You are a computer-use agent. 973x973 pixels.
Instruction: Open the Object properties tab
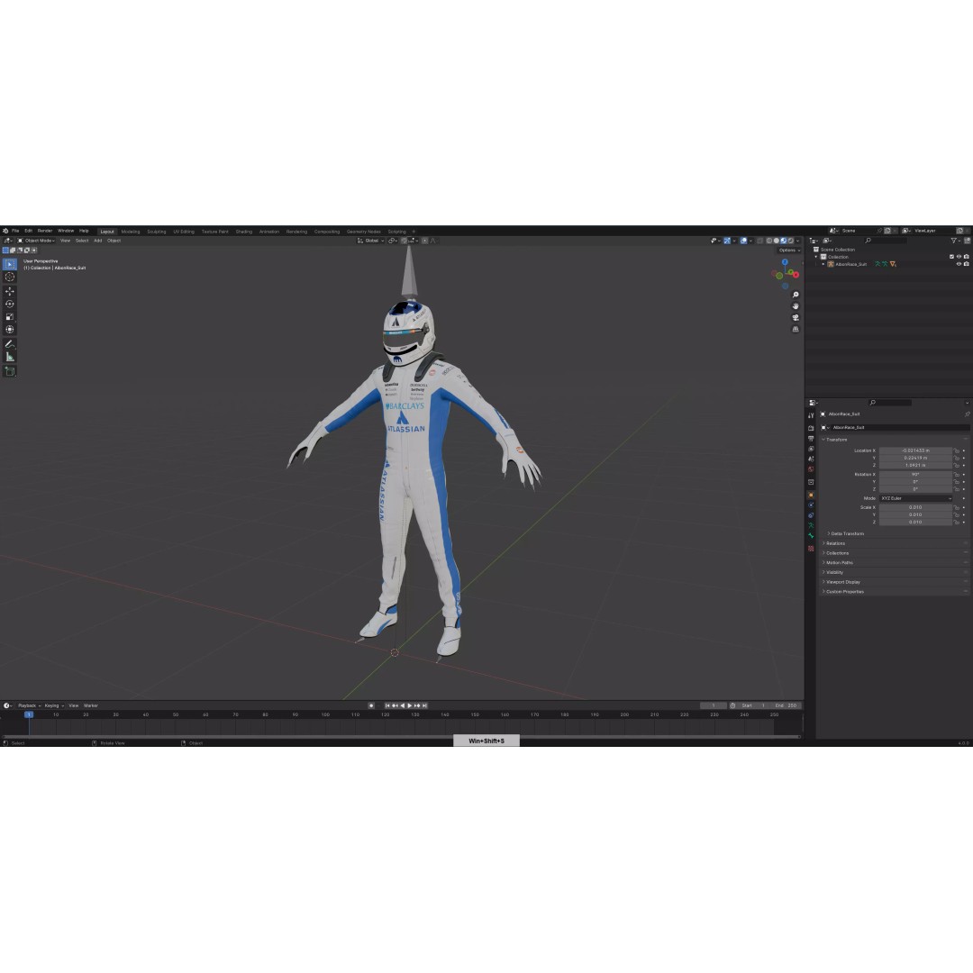(x=811, y=496)
